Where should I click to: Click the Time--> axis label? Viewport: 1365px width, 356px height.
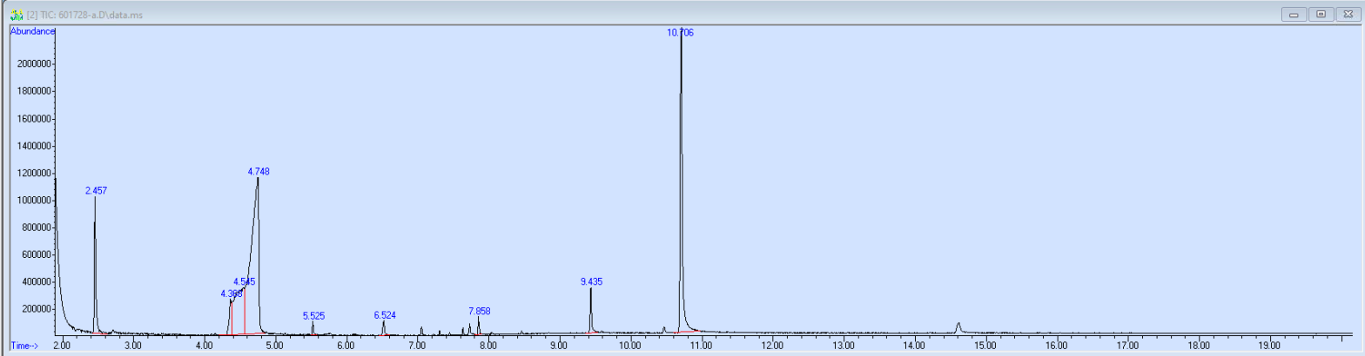[x=25, y=346]
